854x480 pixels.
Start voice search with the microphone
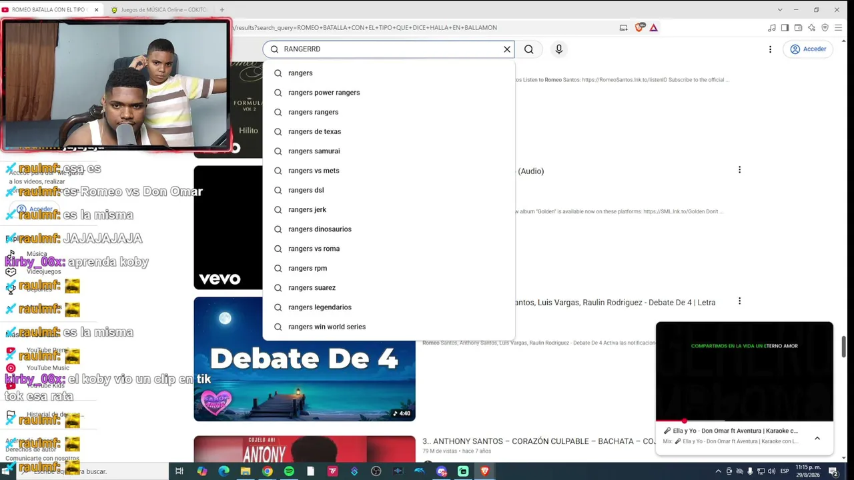(559, 49)
